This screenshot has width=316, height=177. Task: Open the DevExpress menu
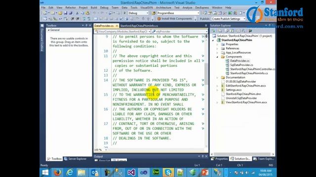pos(202,7)
